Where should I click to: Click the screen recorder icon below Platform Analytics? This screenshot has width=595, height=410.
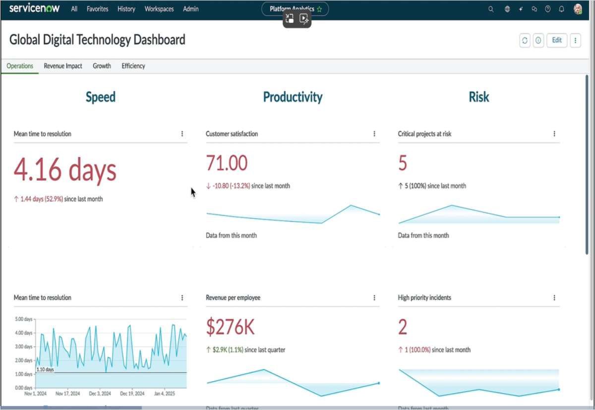tap(304, 19)
